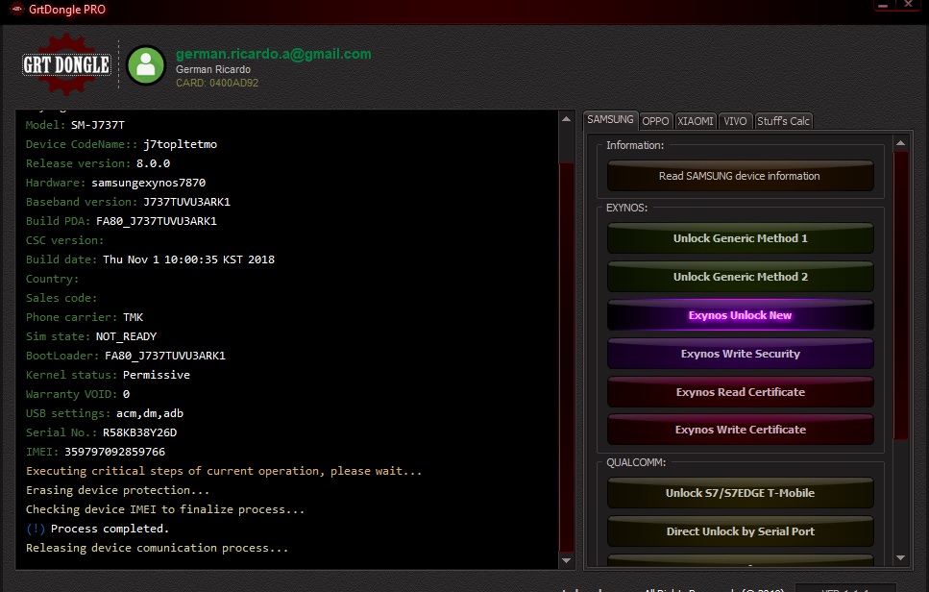
Task: Close the GrtDongle PRO window
Action: (x=908, y=5)
